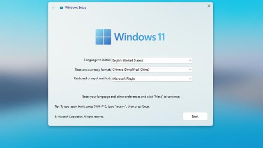Click the Microsoft Corporation copyright text
Image resolution: width=263 pixels, height=148 pixels.
tap(79, 117)
